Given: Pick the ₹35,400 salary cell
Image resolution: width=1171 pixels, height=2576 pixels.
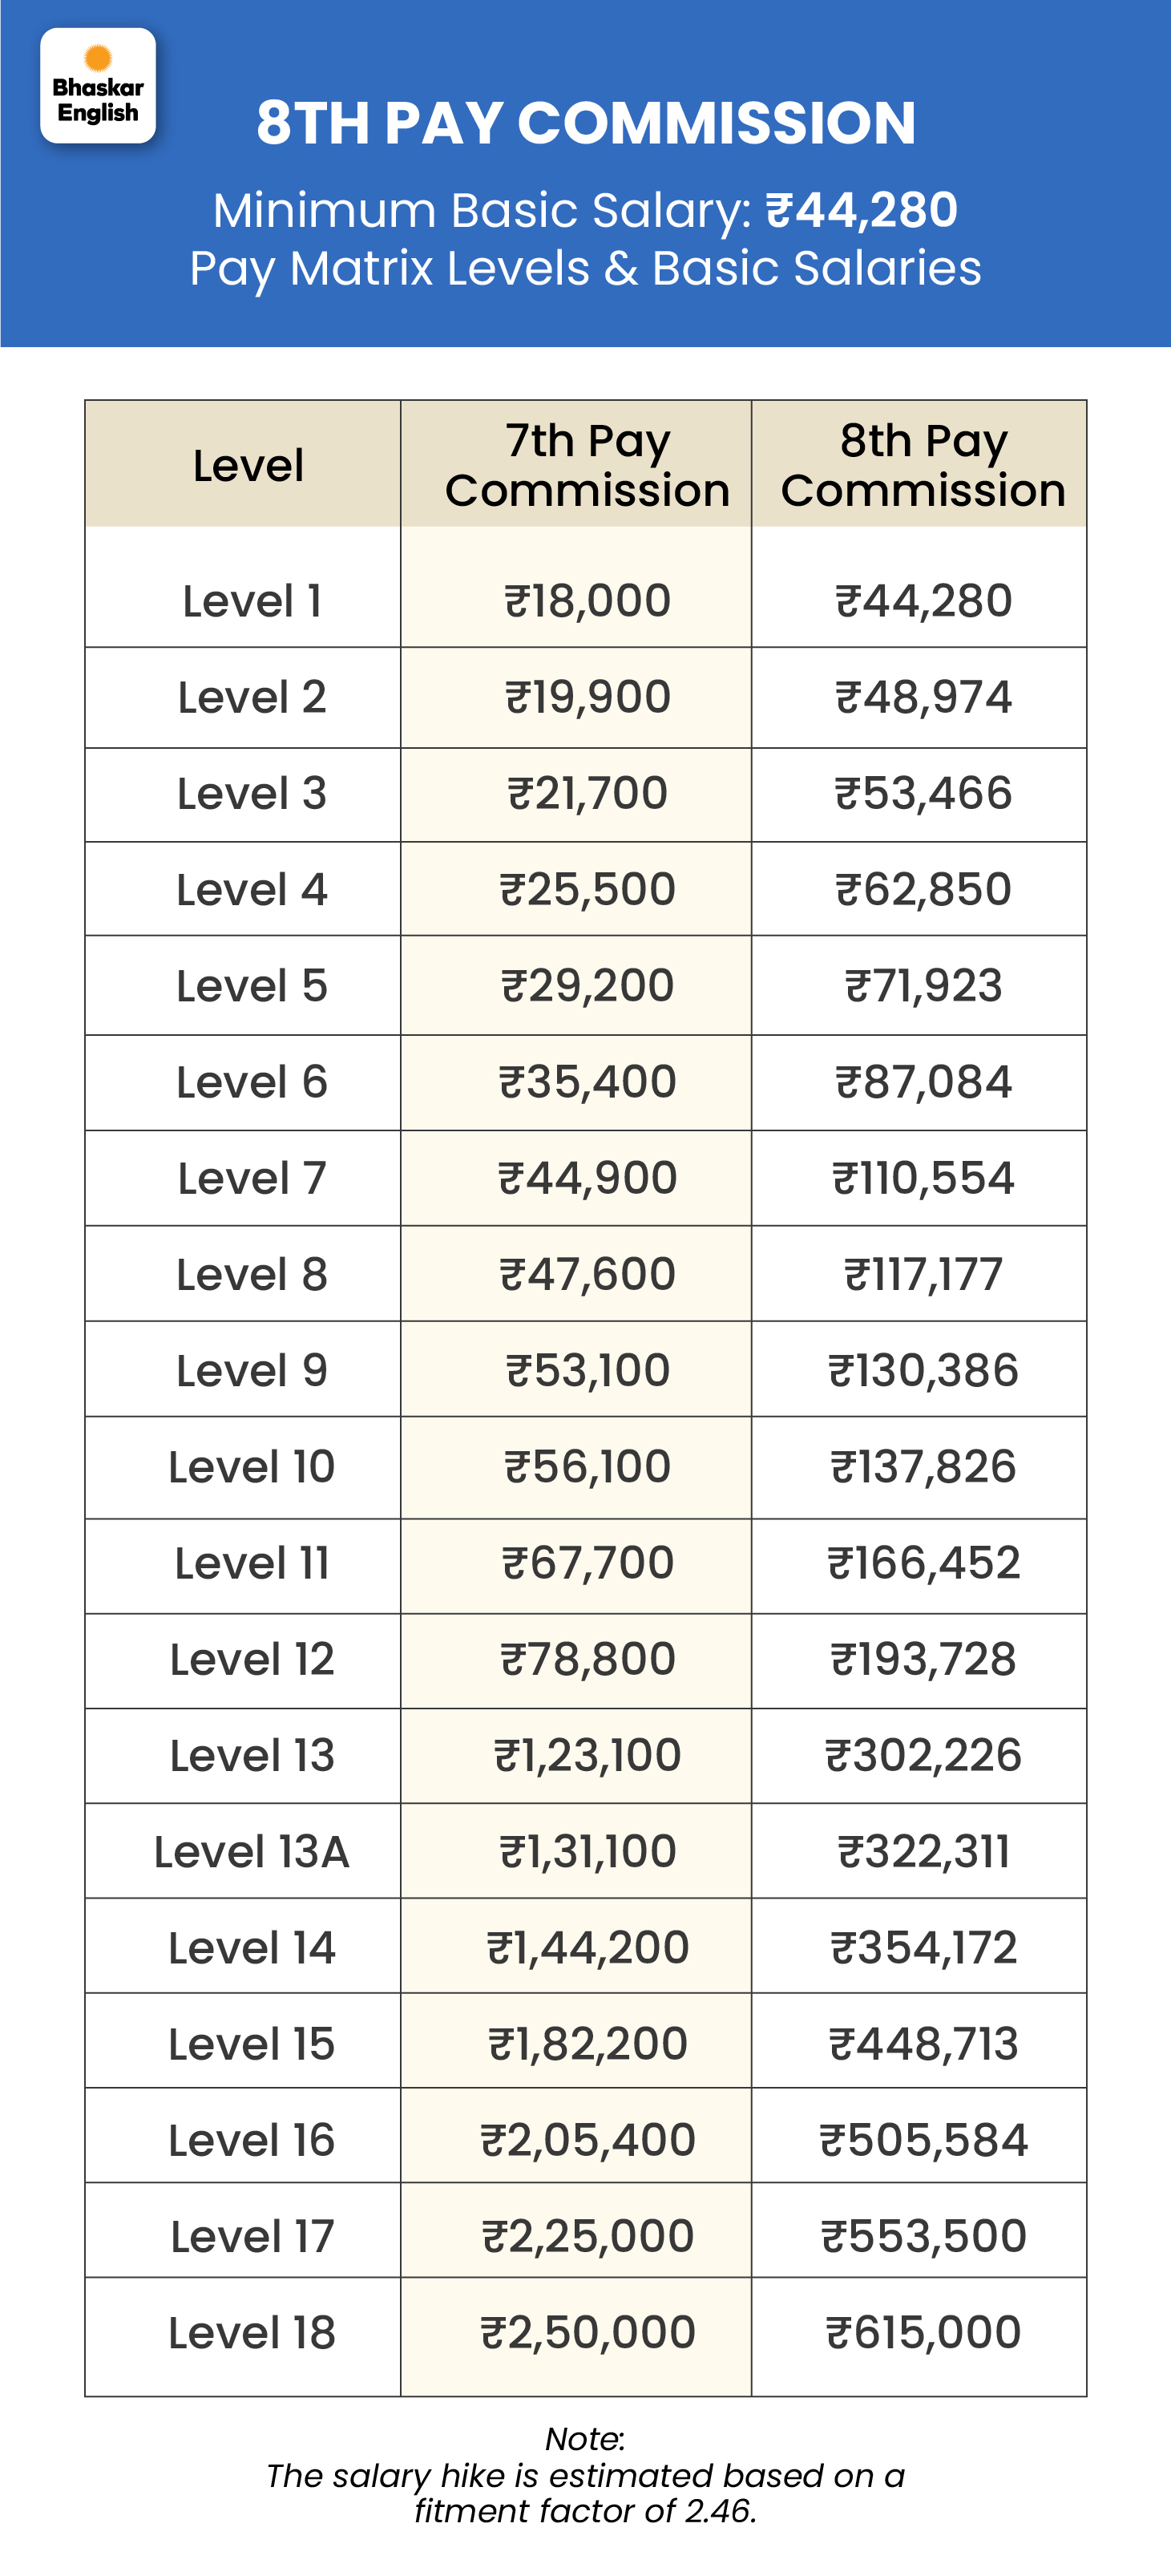Looking at the screenshot, I should pyautogui.click(x=587, y=1082).
